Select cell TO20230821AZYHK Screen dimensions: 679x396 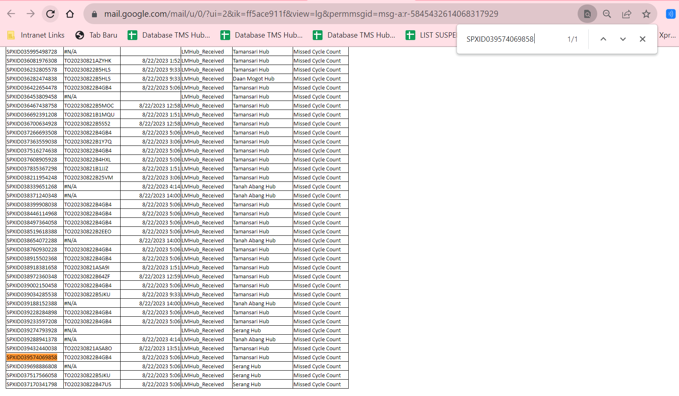pos(92,60)
